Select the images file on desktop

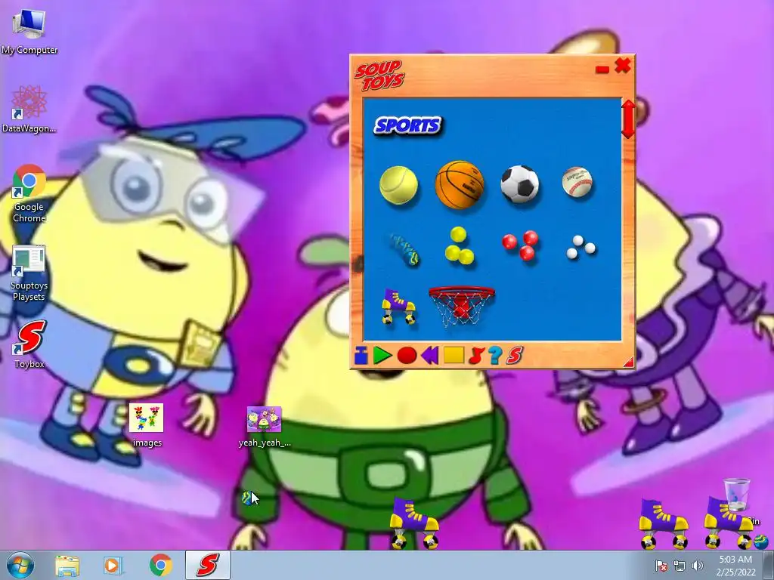147,425
